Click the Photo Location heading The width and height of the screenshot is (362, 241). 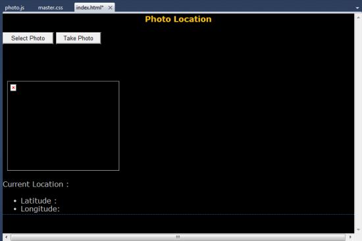tap(178, 19)
